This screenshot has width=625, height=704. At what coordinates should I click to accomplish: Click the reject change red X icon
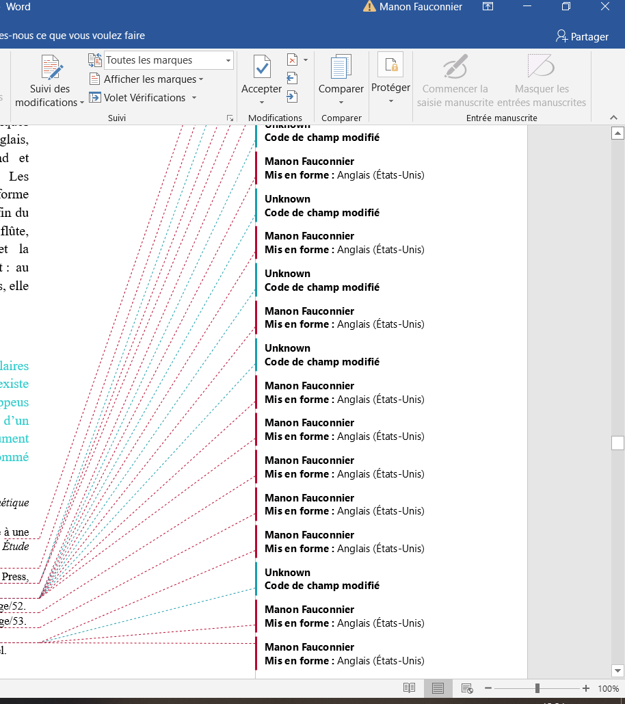pyautogui.click(x=292, y=60)
